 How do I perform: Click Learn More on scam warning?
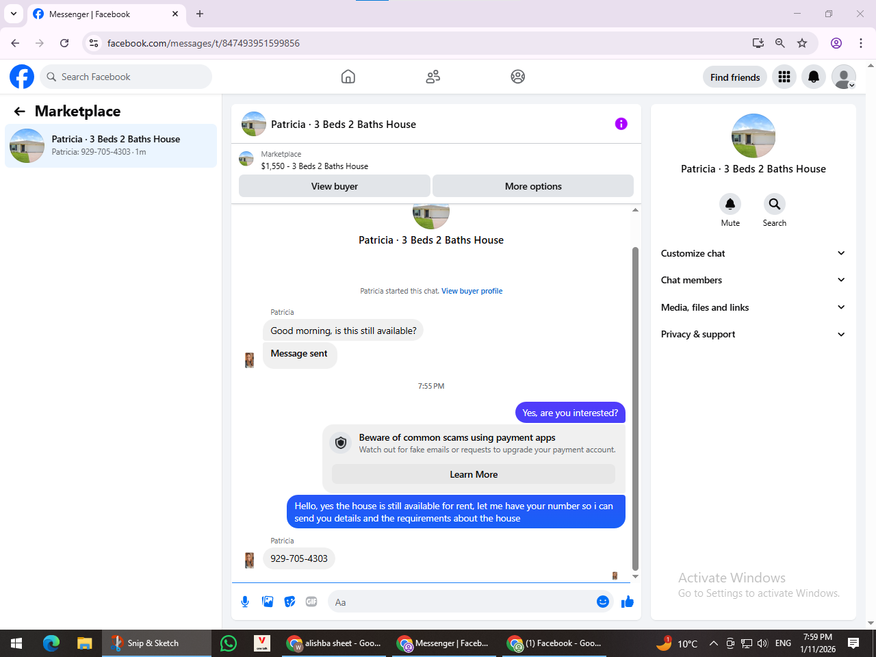click(474, 474)
